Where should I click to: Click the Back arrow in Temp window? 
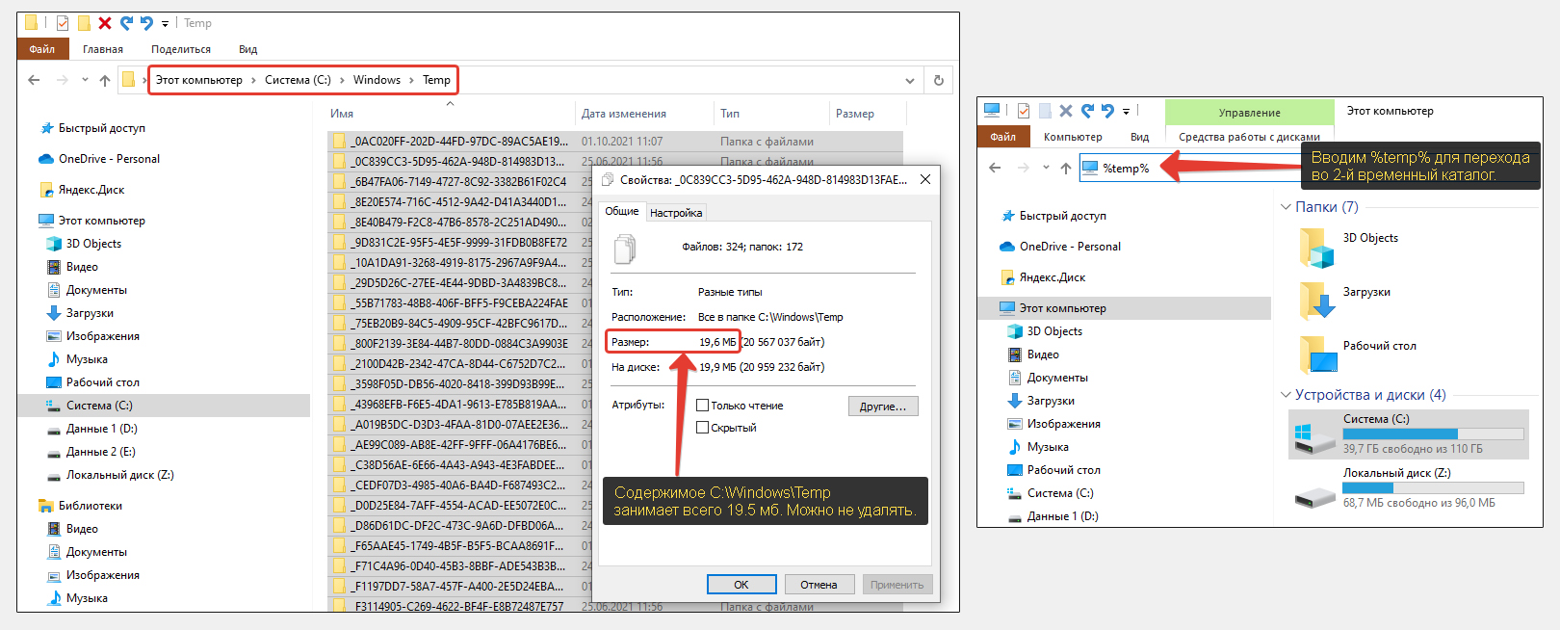(35, 80)
